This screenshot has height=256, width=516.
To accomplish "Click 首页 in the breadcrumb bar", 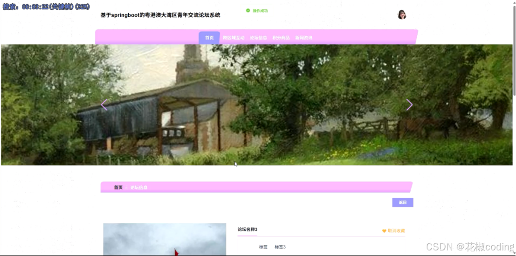I will (118, 187).
